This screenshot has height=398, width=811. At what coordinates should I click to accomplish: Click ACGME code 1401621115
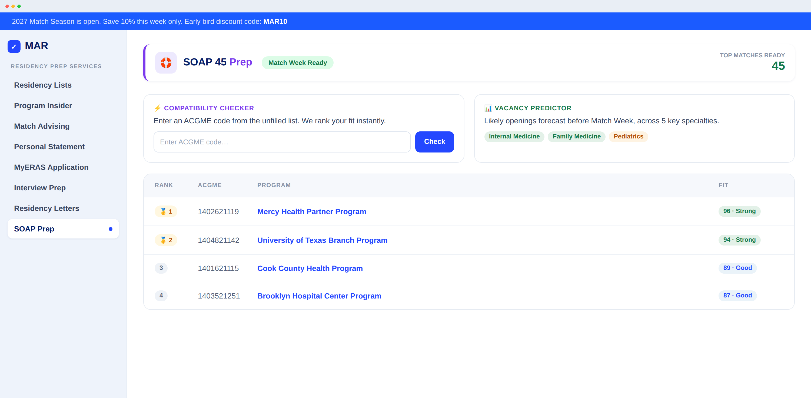pos(218,268)
